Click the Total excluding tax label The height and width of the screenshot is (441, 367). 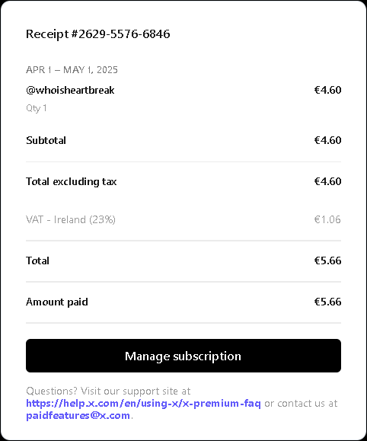click(71, 182)
